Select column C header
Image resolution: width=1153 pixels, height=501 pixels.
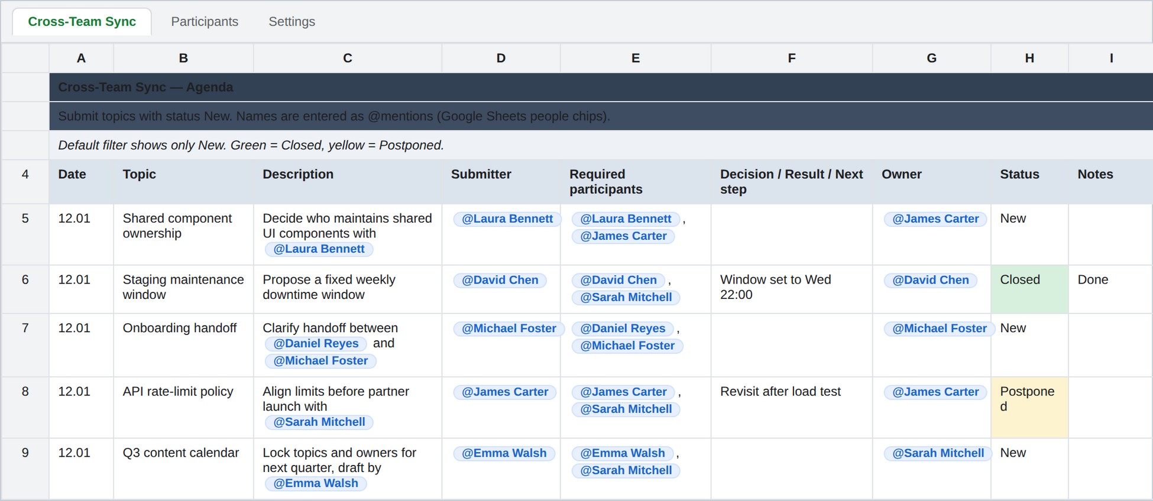tap(348, 58)
